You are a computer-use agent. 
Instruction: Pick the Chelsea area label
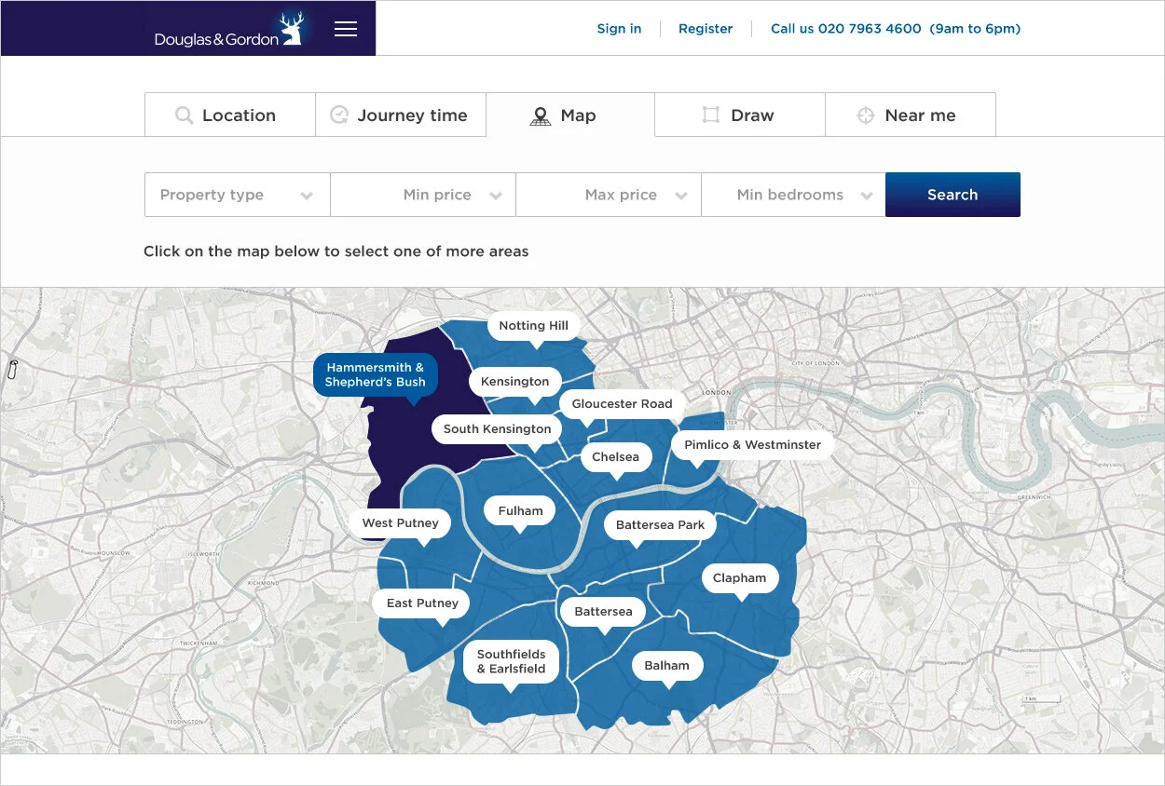[x=615, y=457]
